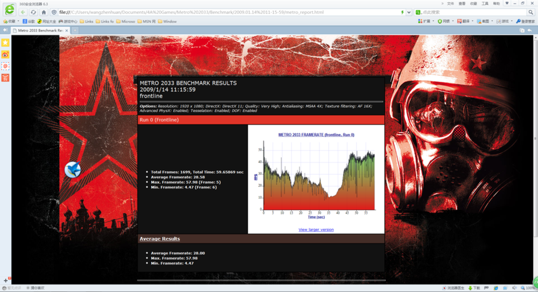538x292 pixels.
Task: Click the 翻译 translate button
Action: (x=463, y=22)
